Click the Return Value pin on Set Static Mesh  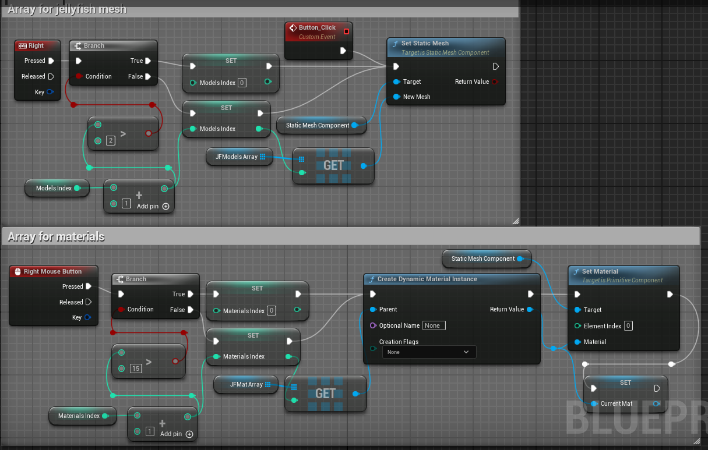495,82
